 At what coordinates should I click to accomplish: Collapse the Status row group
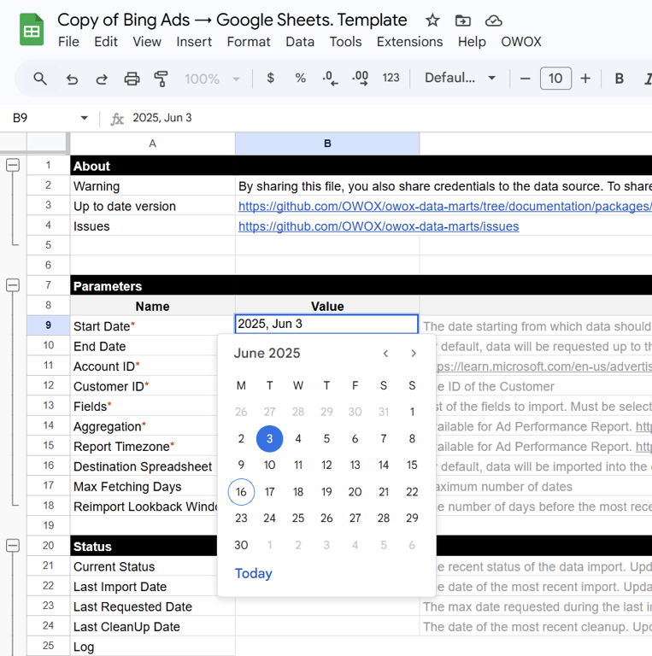[13, 546]
